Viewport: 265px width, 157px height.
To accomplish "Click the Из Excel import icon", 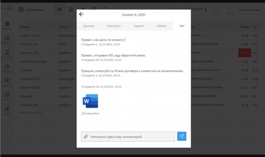I will (215, 11).
